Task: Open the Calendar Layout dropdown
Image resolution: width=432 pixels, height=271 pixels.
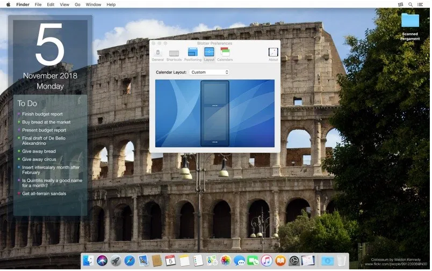Action: (x=210, y=72)
